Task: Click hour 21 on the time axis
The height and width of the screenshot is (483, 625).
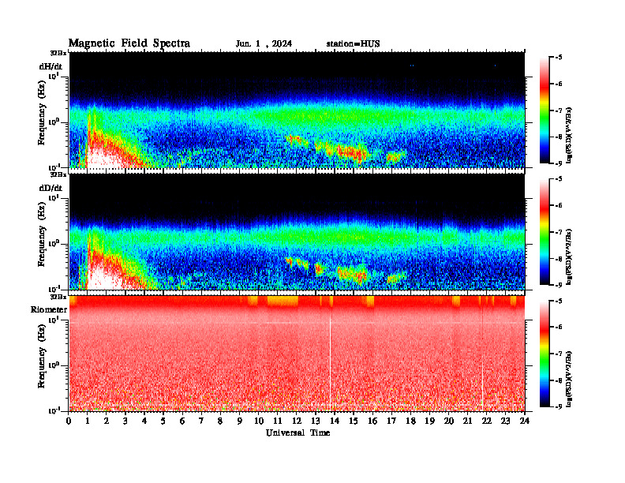Action: click(x=467, y=421)
